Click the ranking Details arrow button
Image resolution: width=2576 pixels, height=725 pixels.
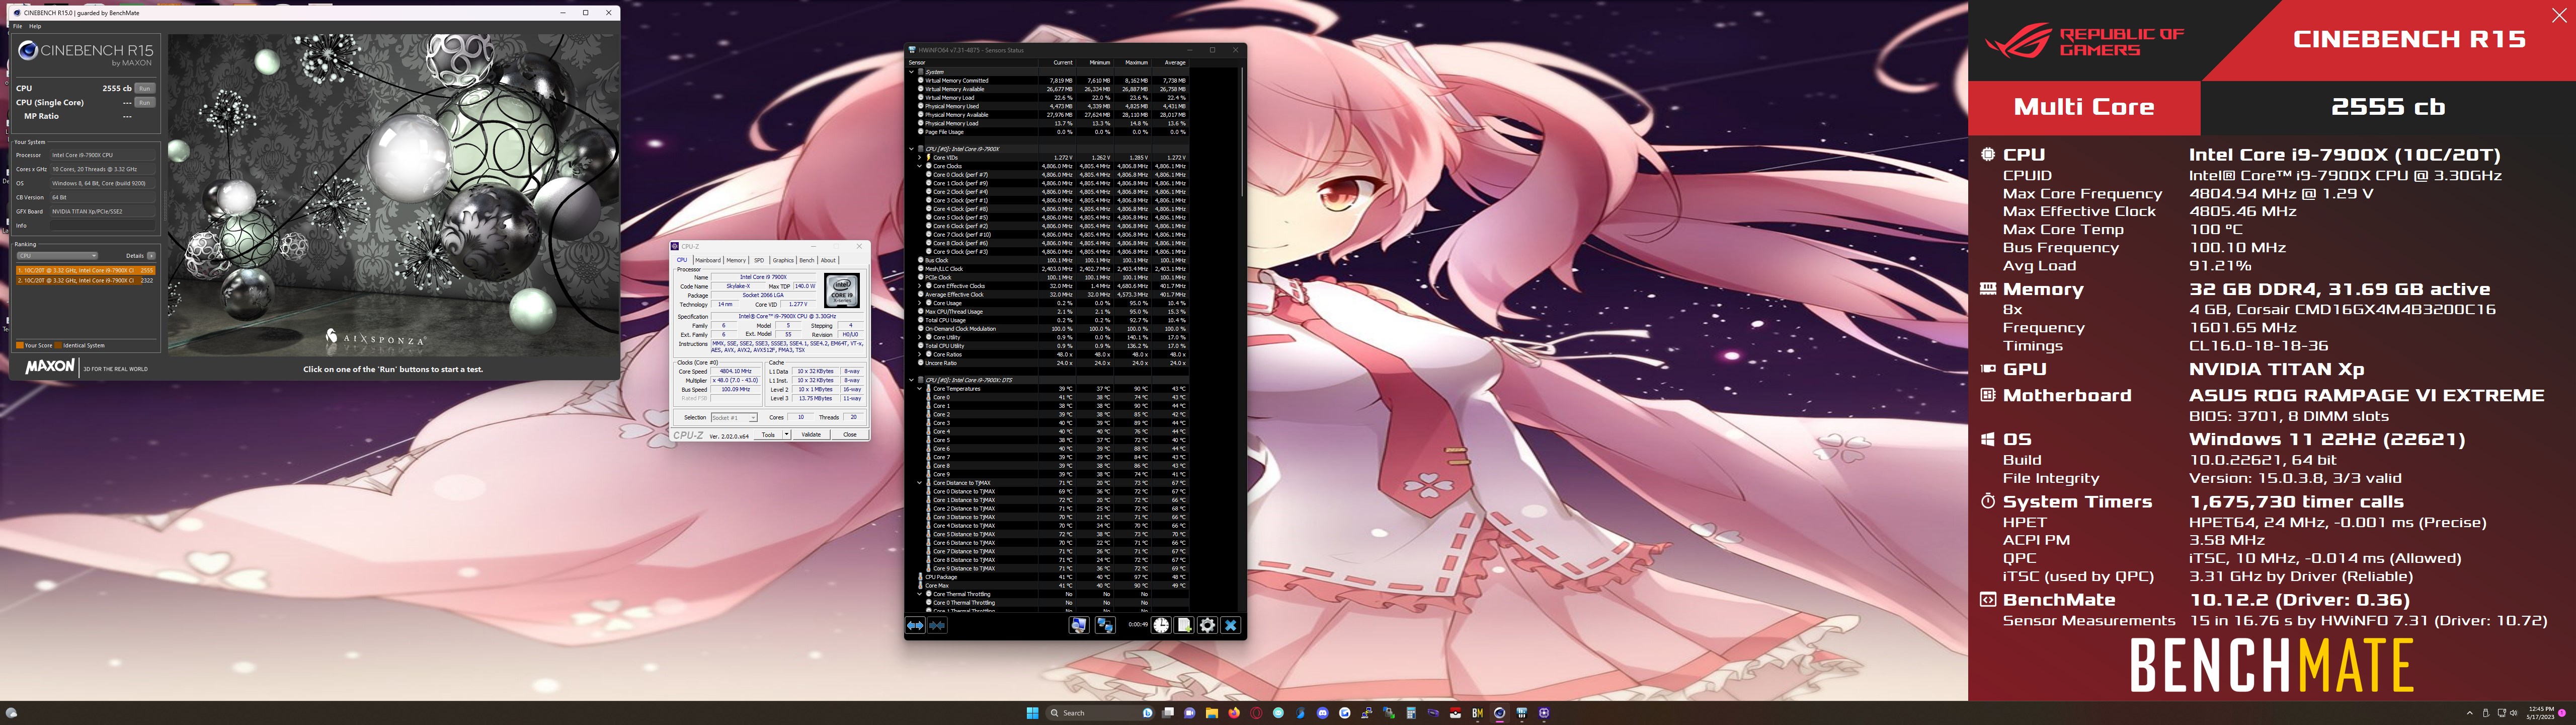pos(151,256)
